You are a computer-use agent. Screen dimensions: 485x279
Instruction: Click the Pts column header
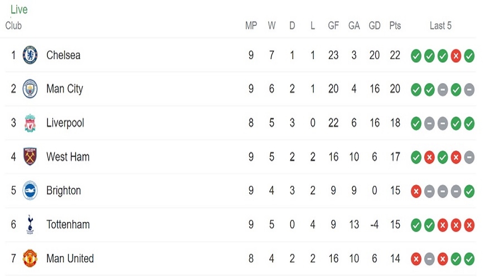395,26
